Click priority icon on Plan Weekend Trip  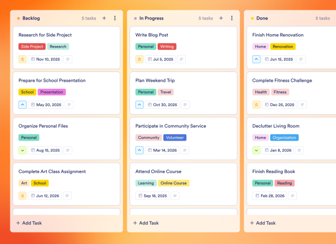139,105
